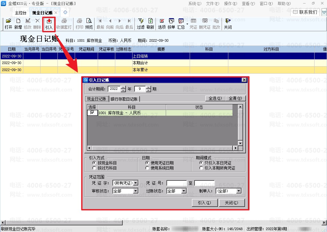Click the 预览 (Preview) toolbar icon
This screenshot has width=327, height=232.
point(89,24)
